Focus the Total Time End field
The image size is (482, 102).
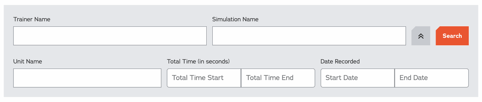278,78
